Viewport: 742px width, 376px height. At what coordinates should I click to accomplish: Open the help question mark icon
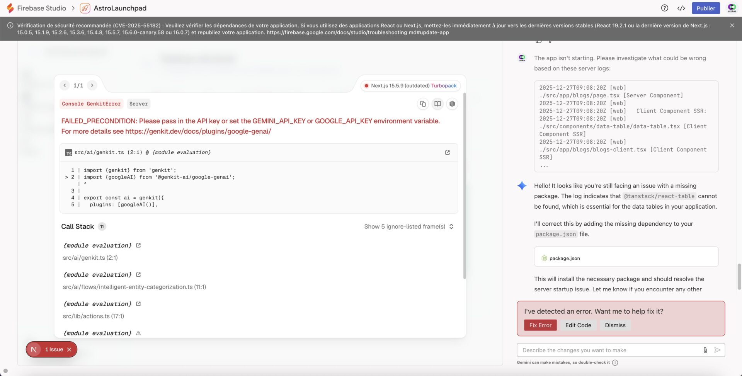tap(664, 8)
